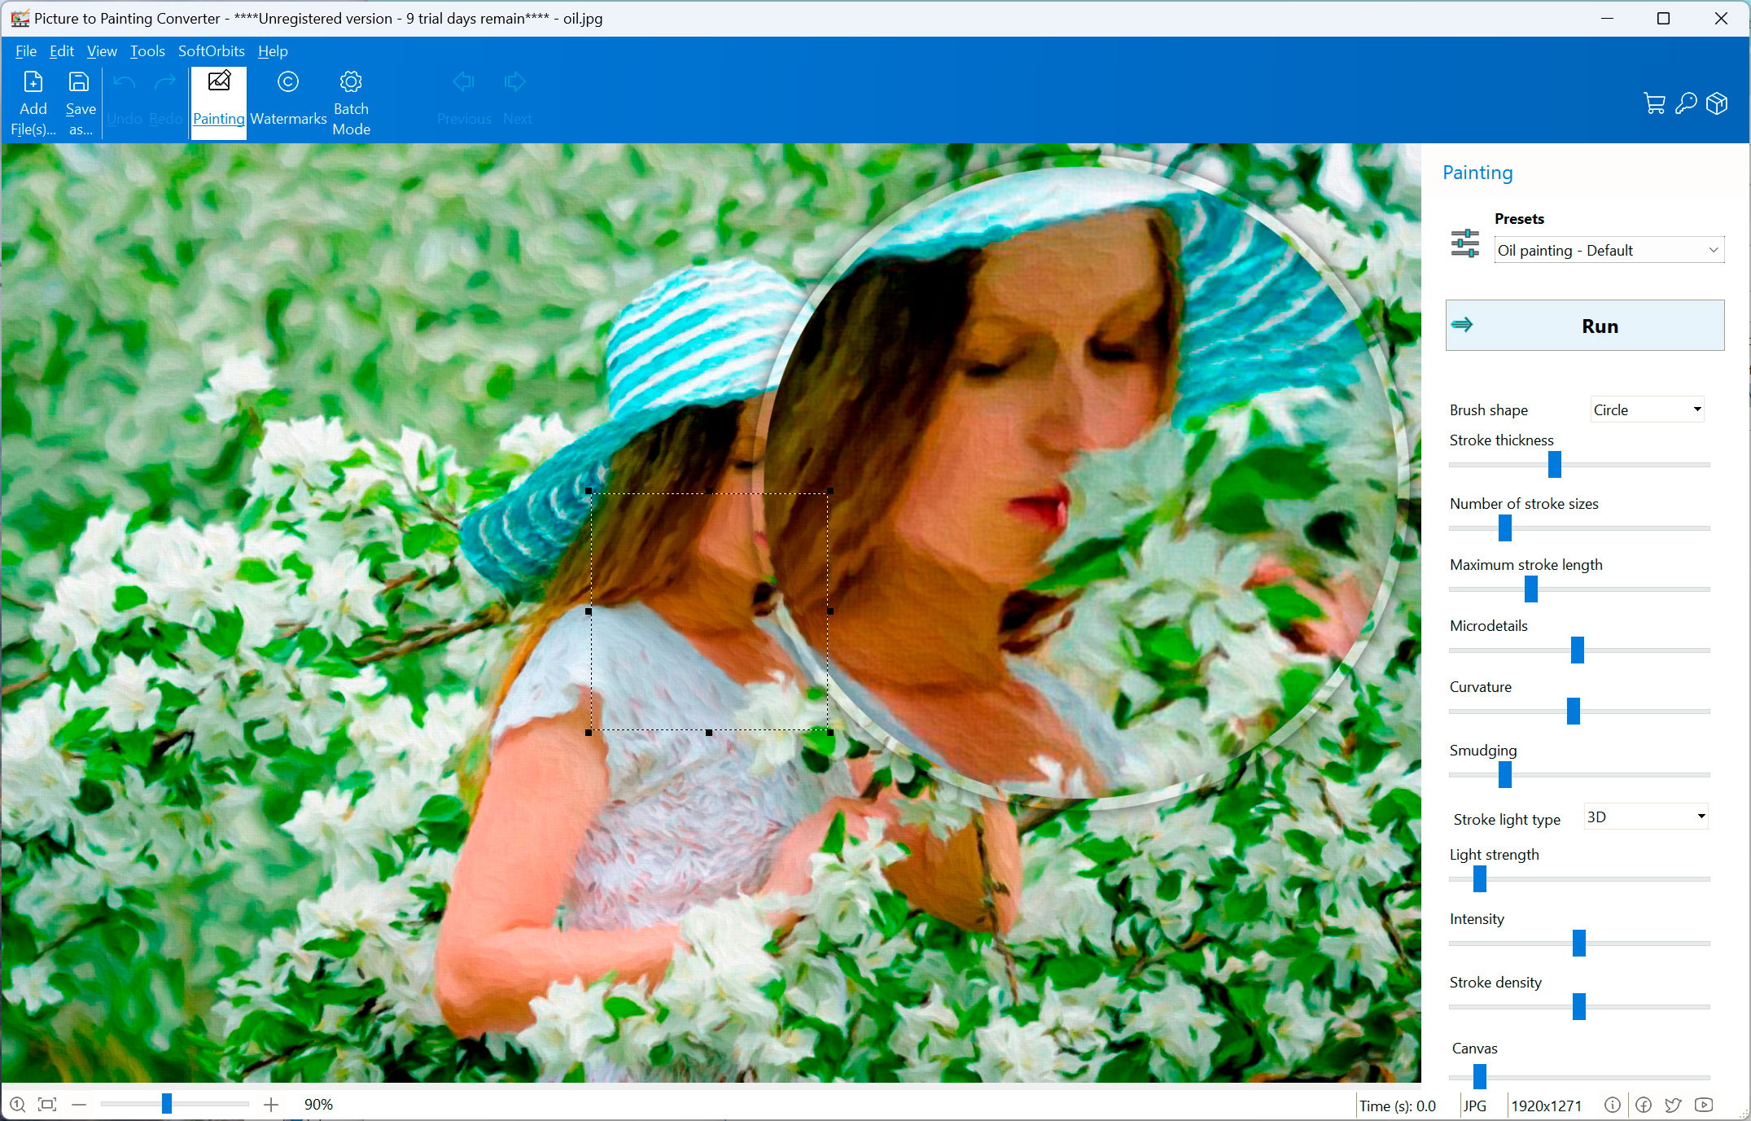Click the Facebook share icon
This screenshot has height=1121, width=1751.
[1643, 1105]
